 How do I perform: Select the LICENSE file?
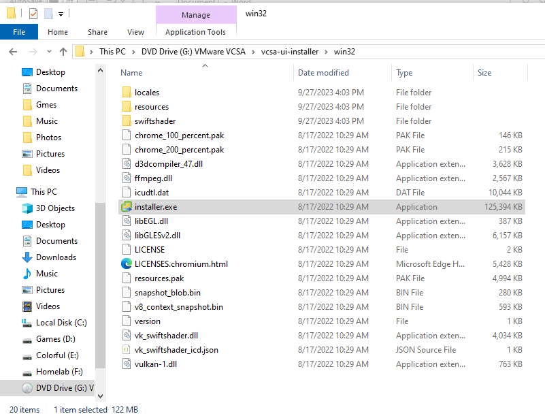(322, 249)
